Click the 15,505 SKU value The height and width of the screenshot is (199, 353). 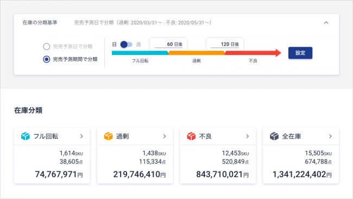pyautogui.click(x=318, y=153)
